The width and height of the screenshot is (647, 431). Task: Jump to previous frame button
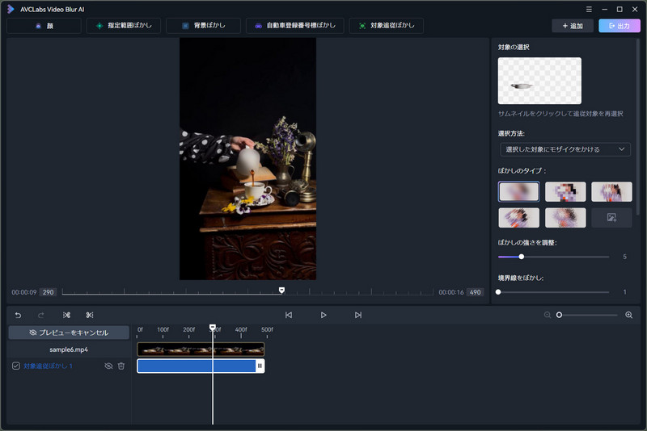[289, 315]
